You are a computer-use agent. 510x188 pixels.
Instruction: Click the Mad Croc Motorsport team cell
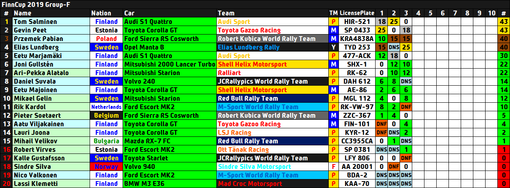click(272, 184)
